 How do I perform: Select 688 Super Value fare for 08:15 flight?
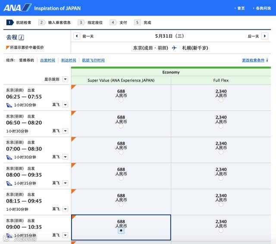121,205
